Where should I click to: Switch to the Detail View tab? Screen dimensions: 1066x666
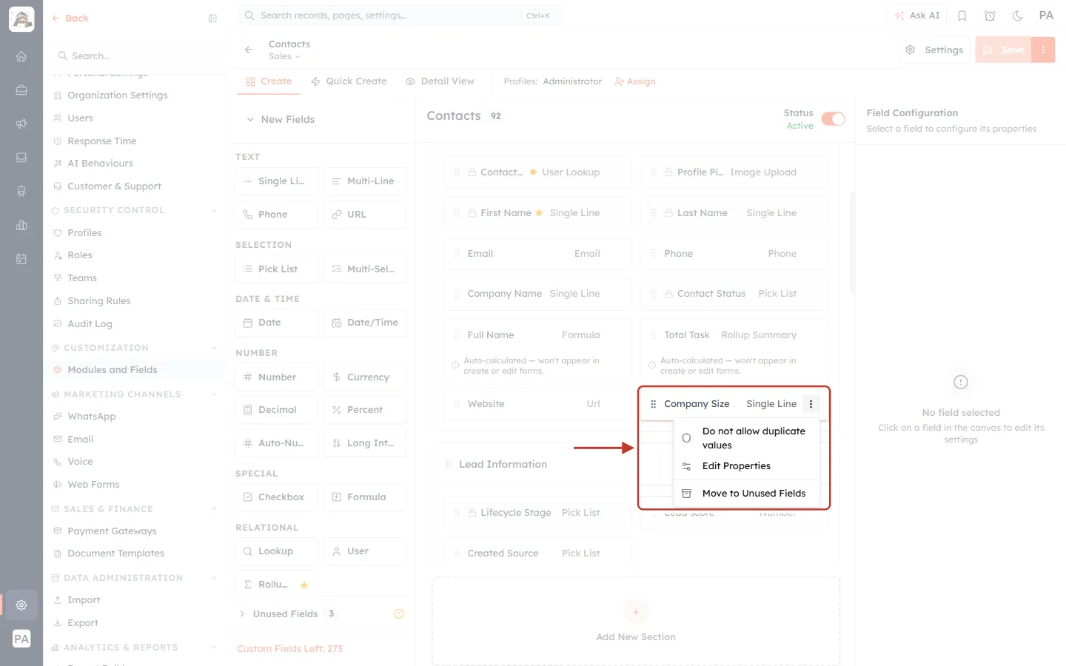click(440, 81)
